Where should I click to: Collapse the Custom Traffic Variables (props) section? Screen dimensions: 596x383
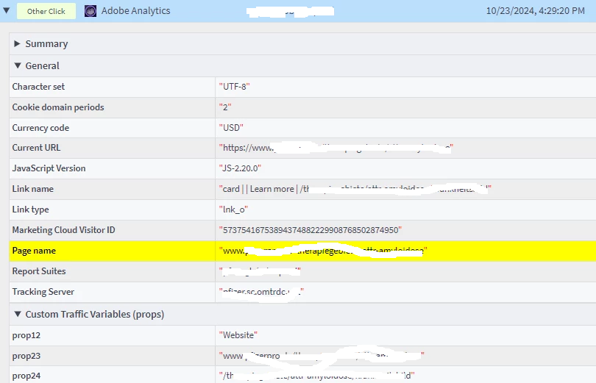coord(17,315)
